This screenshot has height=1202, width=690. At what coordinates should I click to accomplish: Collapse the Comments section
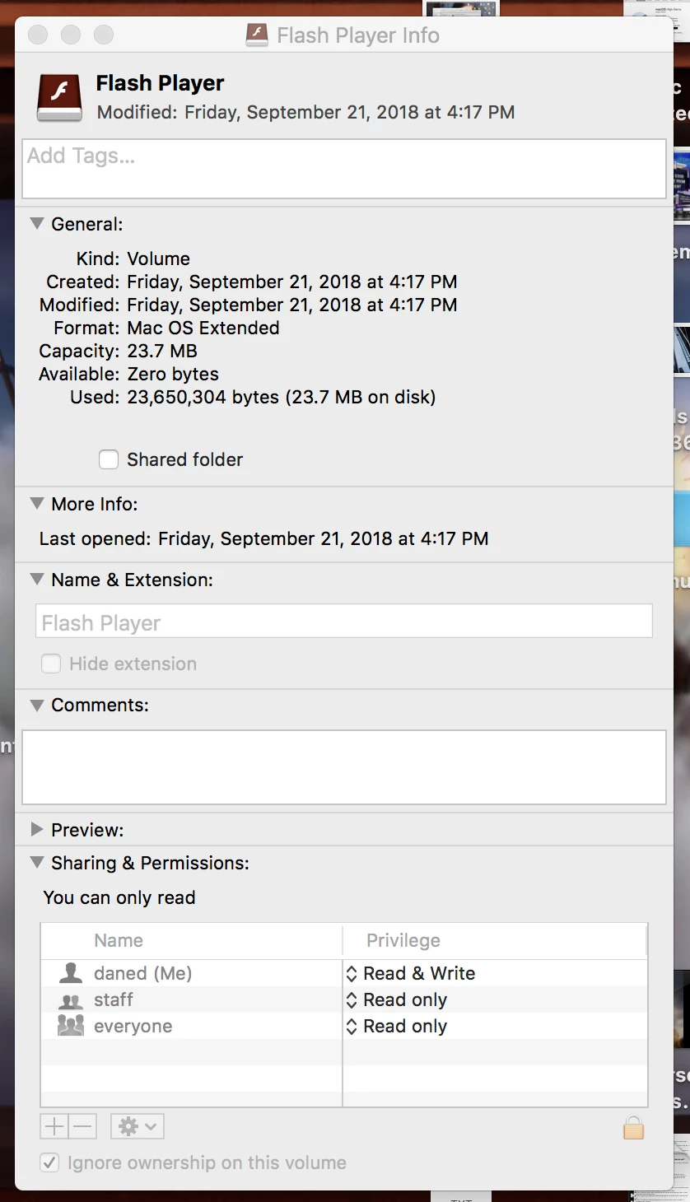click(x=37, y=704)
